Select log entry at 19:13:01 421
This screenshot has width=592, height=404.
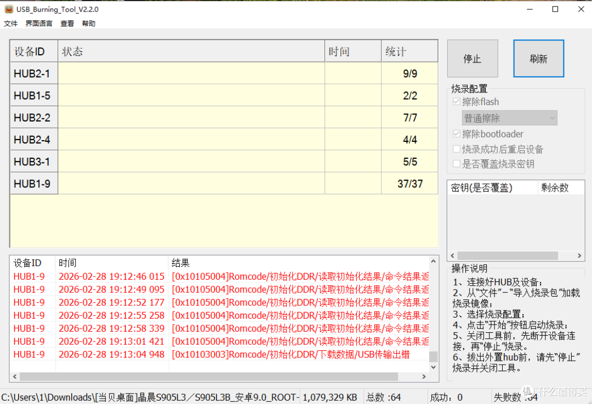pyautogui.click(x=220, y=342)
